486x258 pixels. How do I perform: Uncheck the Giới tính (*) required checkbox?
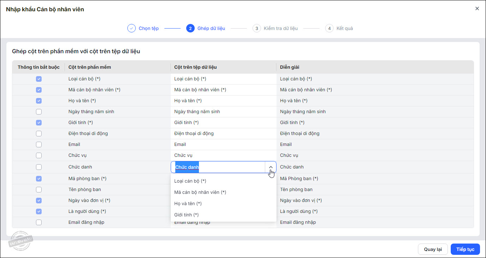pyautogui.click(x=39, y=123)
